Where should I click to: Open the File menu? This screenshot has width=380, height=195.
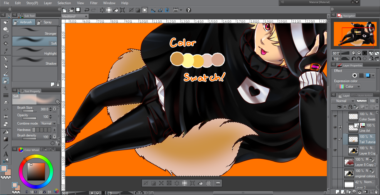coord(6,3)
